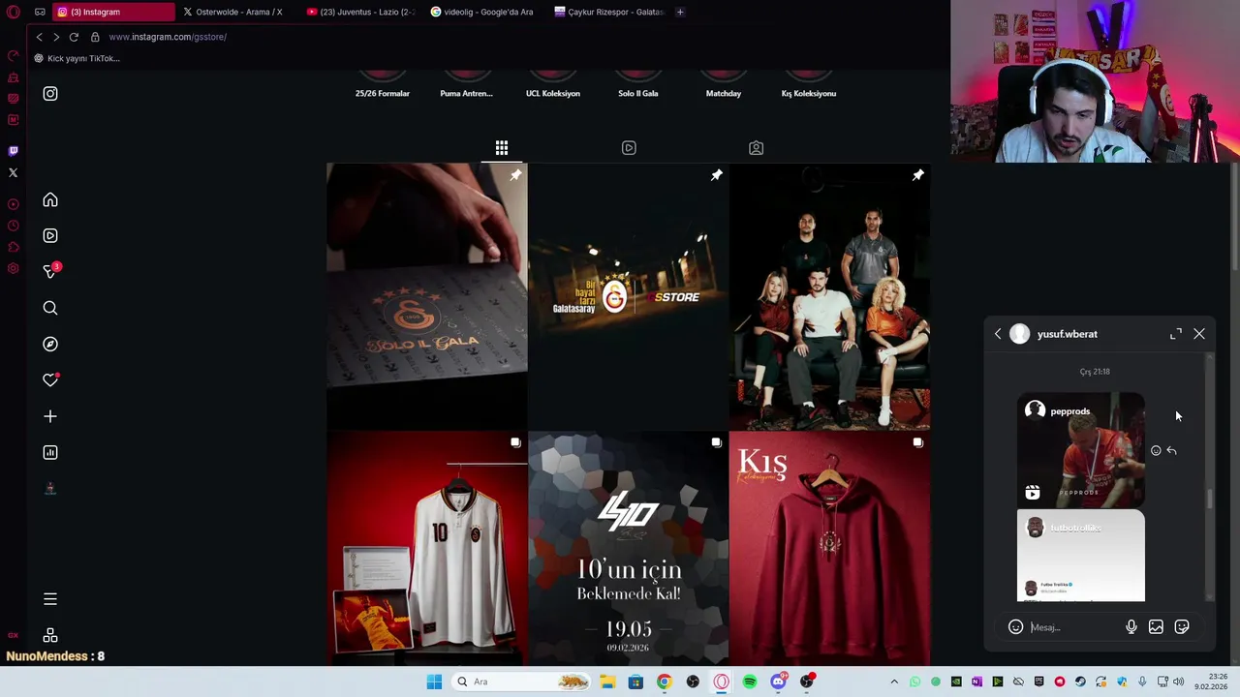Open shared pepprods reel in chat
Viewport: 1240px width, 697px height.
click(x=1080, y=450)
